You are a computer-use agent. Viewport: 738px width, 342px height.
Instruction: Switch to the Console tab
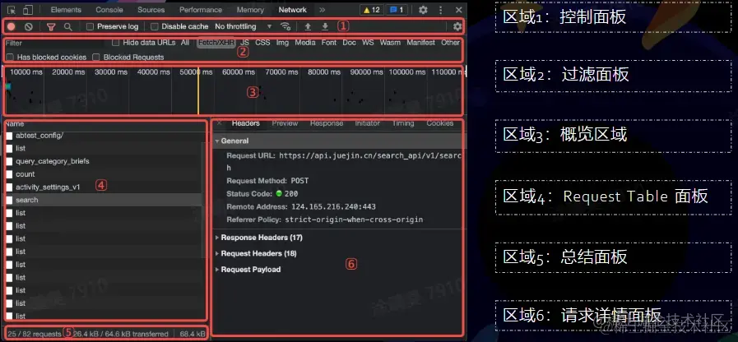(109, 9)
